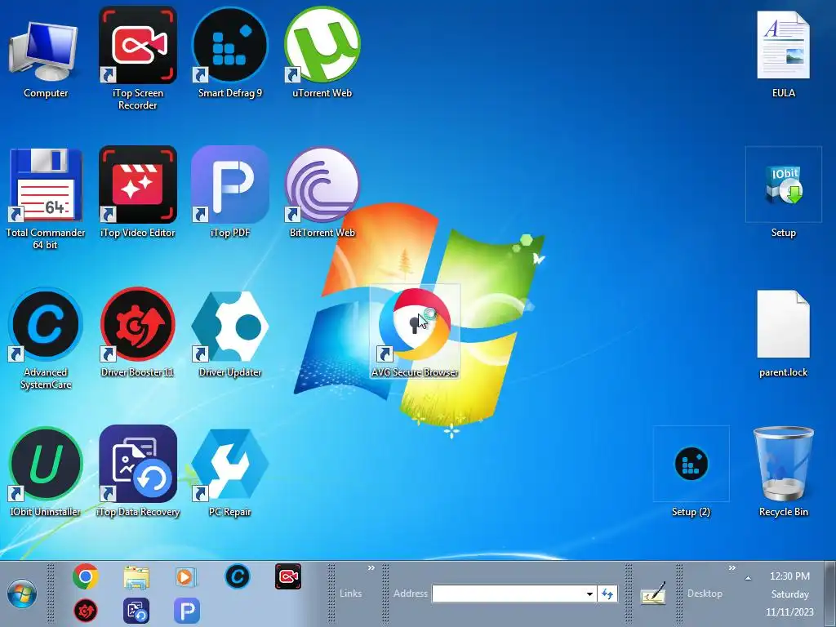This screenshot has height=627, width=836.
Task: Launch Advanced SystemCare from taskbar
Action: coord(238,576)
